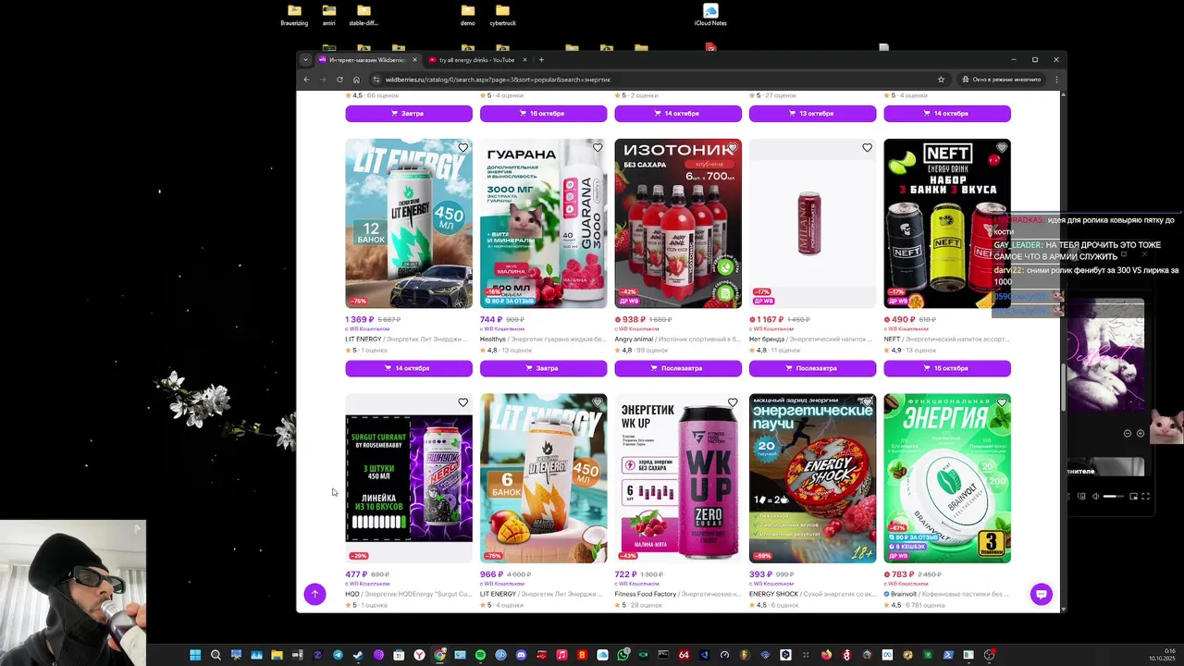Click the scrollbar thumb of the Wildberries page
Image resolution: width=1184 pixels, height=666 pixels.
click(x=1064, y=388)
